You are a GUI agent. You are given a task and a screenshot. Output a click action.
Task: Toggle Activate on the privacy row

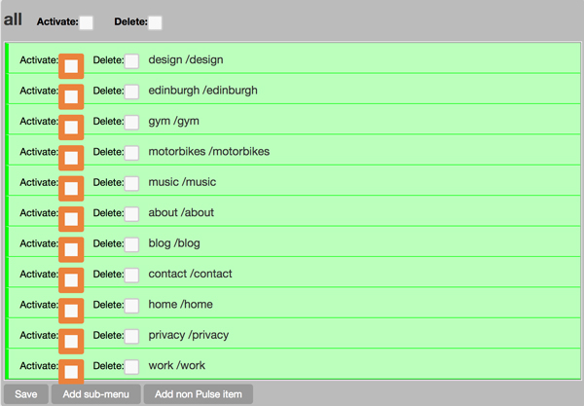click(71, 341)
